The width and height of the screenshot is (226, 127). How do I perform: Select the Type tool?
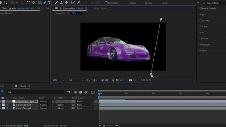[x=50, y=2]
